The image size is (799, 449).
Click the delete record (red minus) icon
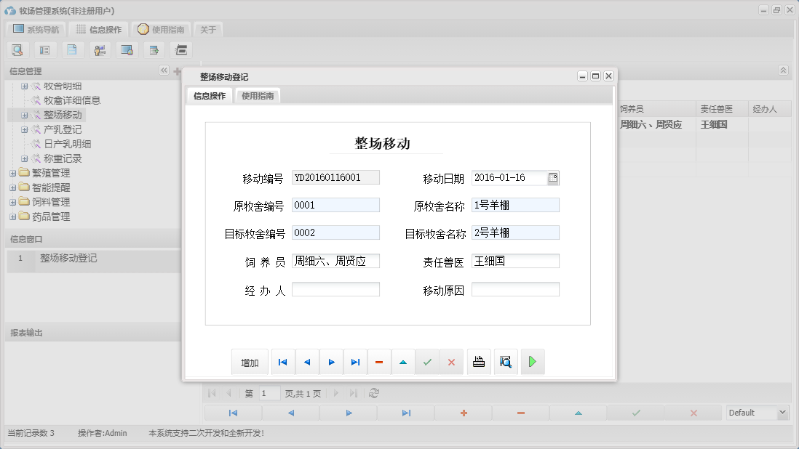379,361
